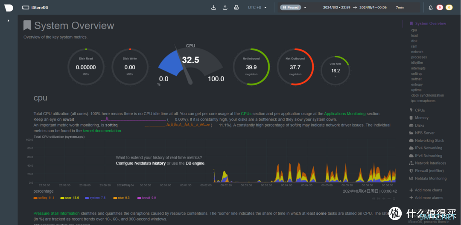Jump to the entropy submenu item
This screenshot has height=225, width=461.
417,85
